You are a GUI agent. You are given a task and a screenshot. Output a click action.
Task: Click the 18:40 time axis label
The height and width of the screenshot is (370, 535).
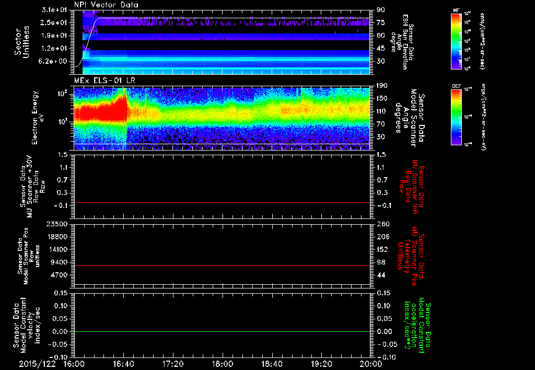pos(272,364)
